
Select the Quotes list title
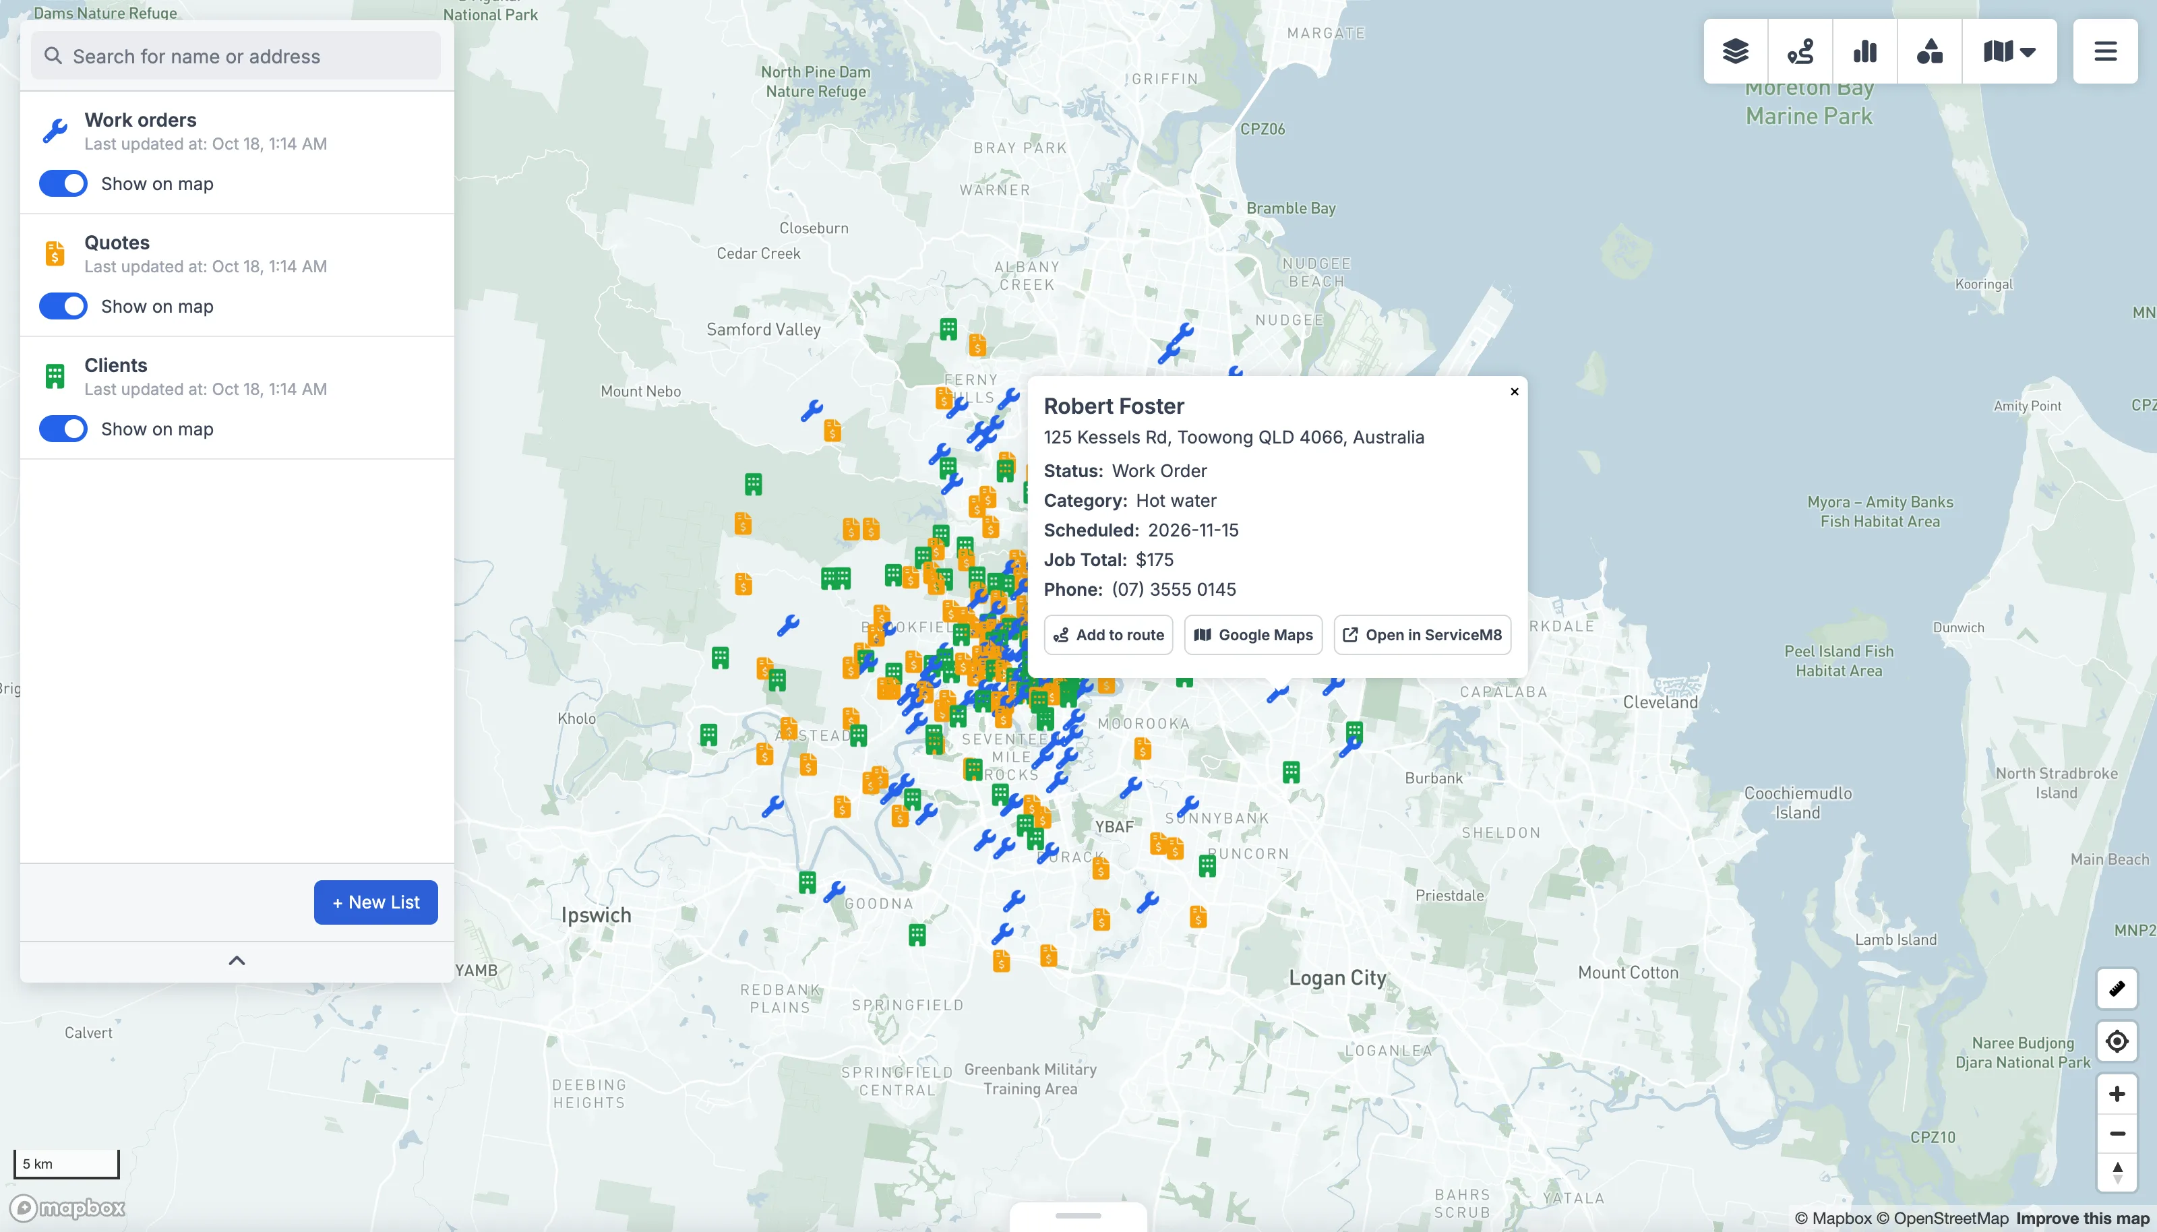click(117, 243)
